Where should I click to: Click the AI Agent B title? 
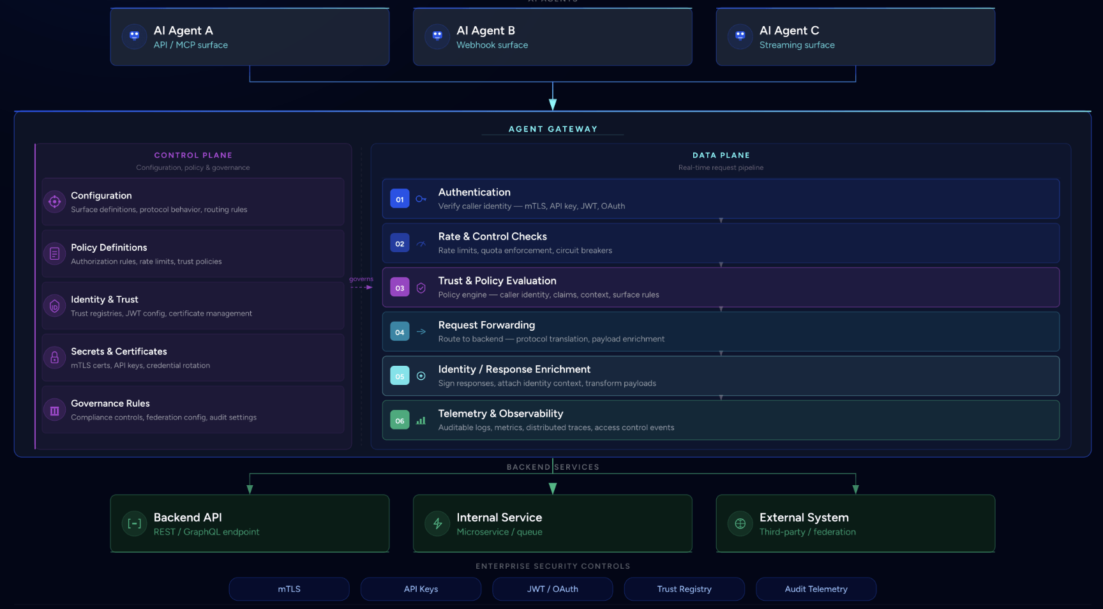coord(486,31)
